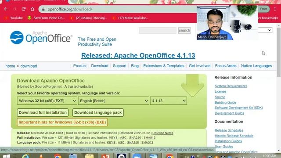Click the page vertical scrollbar thumb
Viewport: 281px width, 158px height.
tap(279, 52)
